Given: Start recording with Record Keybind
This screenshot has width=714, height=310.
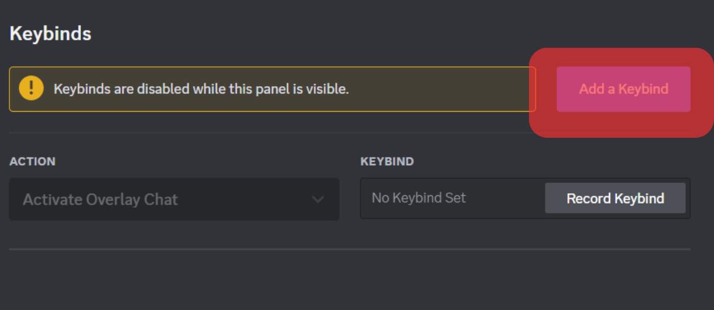Looking at the screenshot, I should click(x=615, y=198).
